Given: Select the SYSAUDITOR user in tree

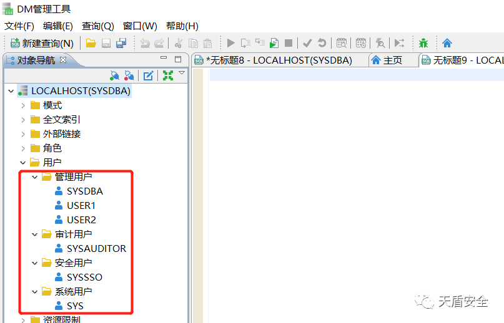Looking at the screenshot, I should [96, 248].
